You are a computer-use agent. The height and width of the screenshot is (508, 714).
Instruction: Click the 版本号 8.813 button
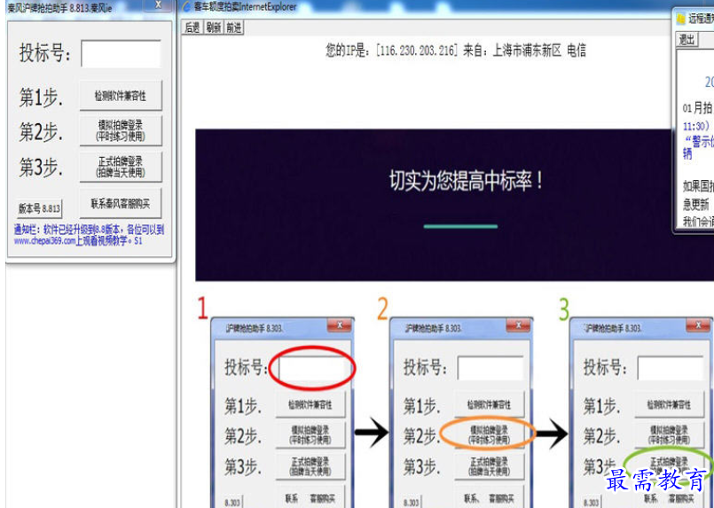[40, 208]
